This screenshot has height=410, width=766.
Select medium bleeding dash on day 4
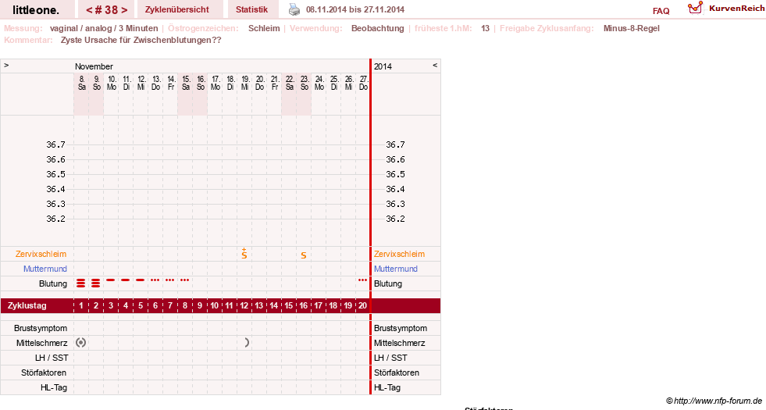[x=126, y=280]
